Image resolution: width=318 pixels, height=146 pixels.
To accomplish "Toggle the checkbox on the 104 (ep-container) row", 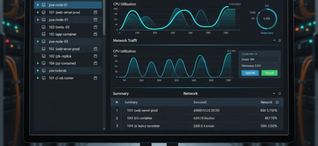I will point(95,64).
